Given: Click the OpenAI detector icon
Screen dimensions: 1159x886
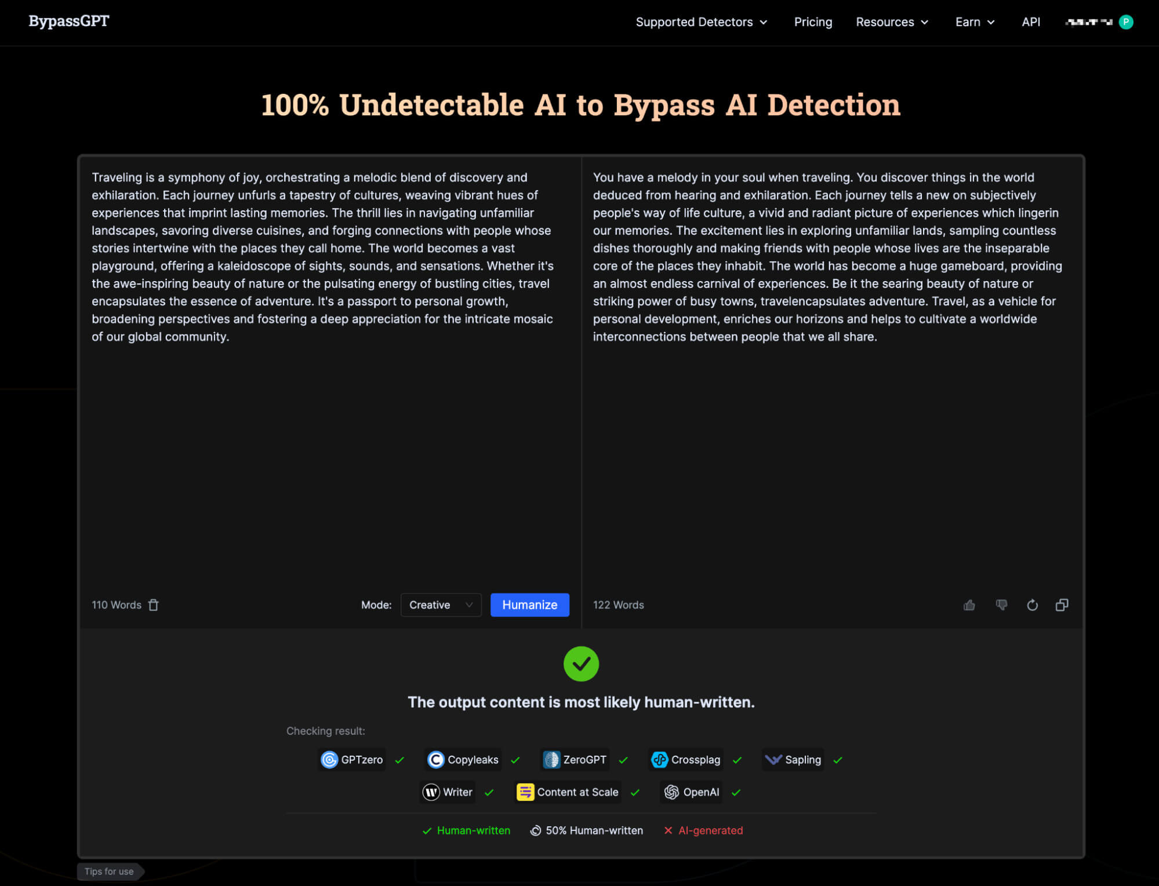Looking at the screenshot, I should tap(671, 792).
